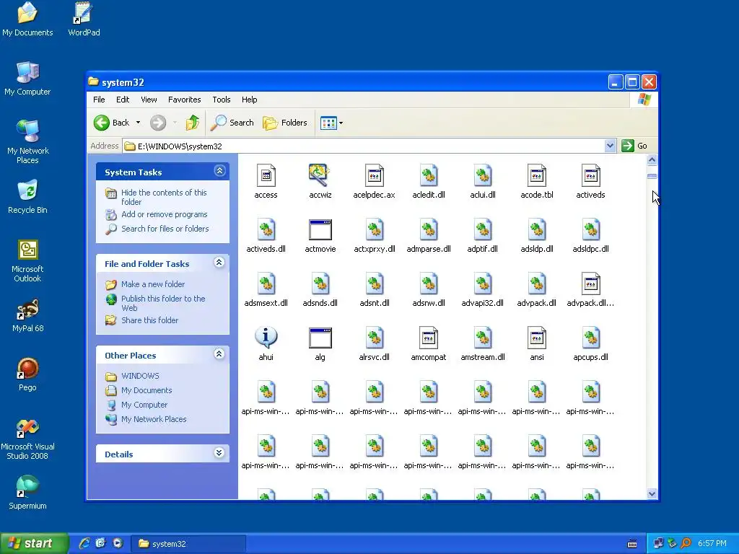Image resolution: width=739 pixels, height=554 pixels.
Task: Click Hide the contents of this folder
Action: [164, 197]
